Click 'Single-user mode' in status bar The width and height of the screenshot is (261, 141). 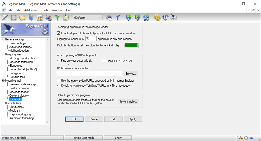point(84,138)
